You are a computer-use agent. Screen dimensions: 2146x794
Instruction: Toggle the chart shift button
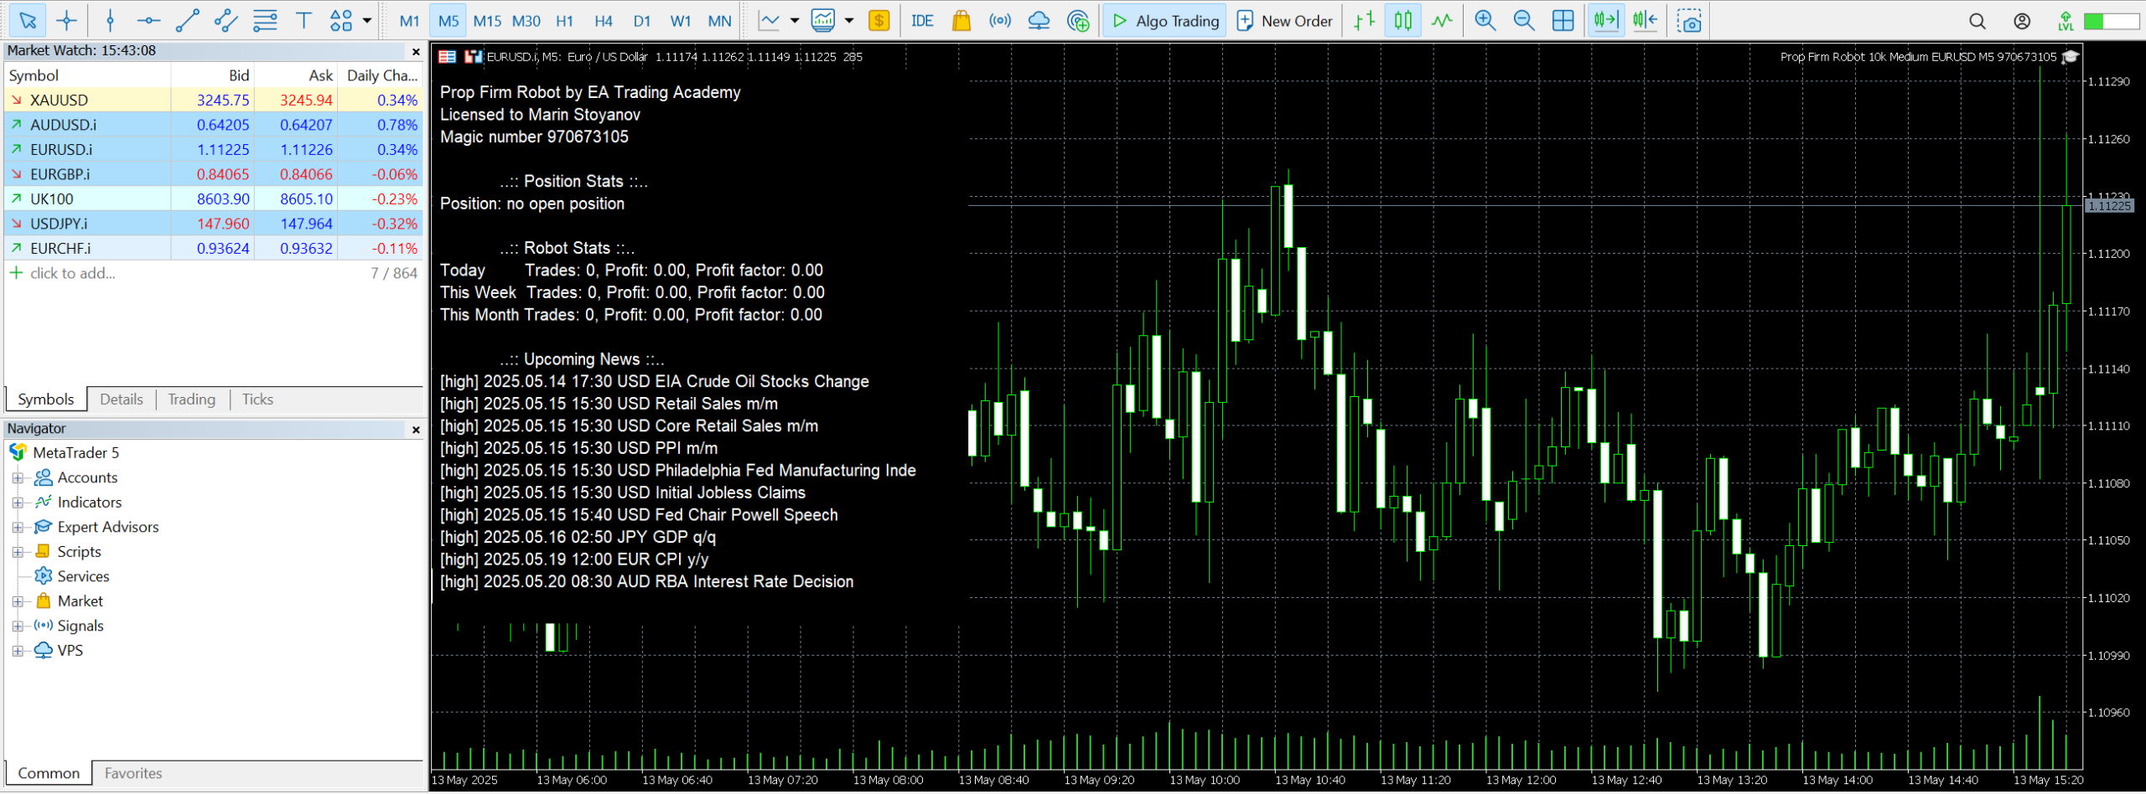[x=1645, y=21]
